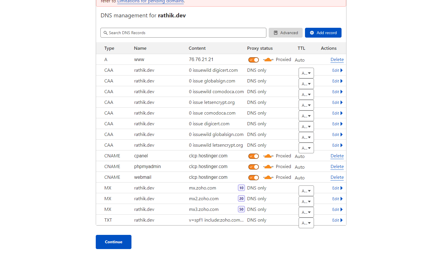Click the magnifier icon in DNS search
This screenshot has width=437, height=256.
pyautogui.click(x=106, y=33)
